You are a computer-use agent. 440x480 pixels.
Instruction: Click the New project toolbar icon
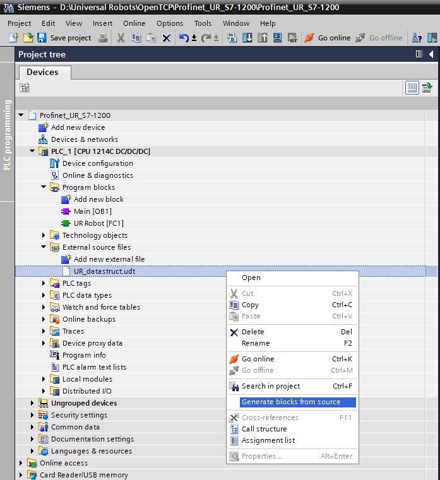point(13,38)
